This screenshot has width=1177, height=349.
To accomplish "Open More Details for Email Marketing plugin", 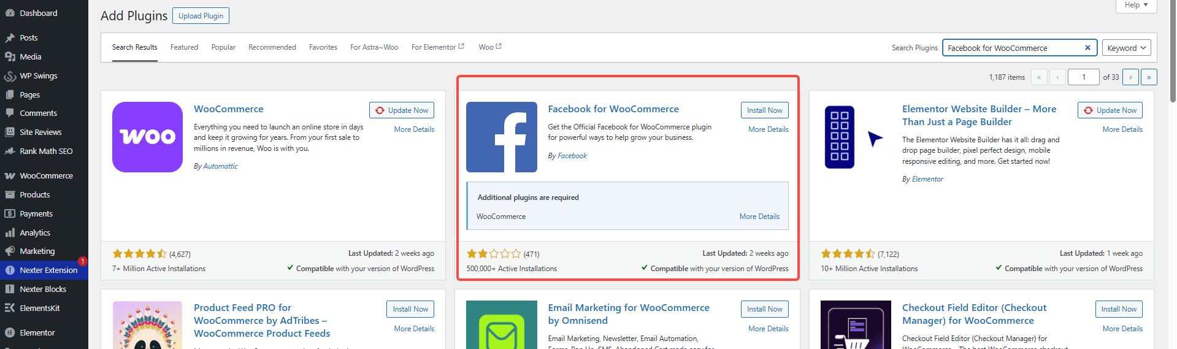I will pos(769,329).
